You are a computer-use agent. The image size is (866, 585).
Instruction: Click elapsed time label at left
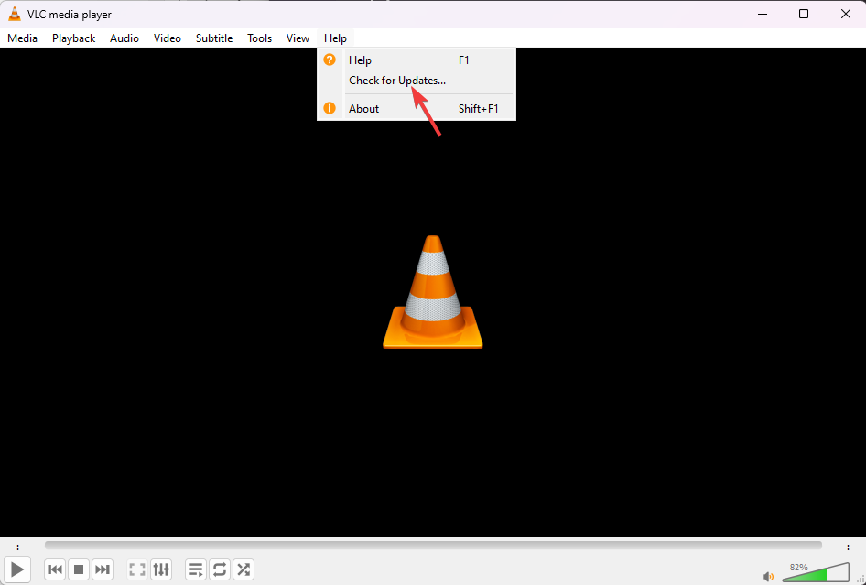click(x=18, y=547)
